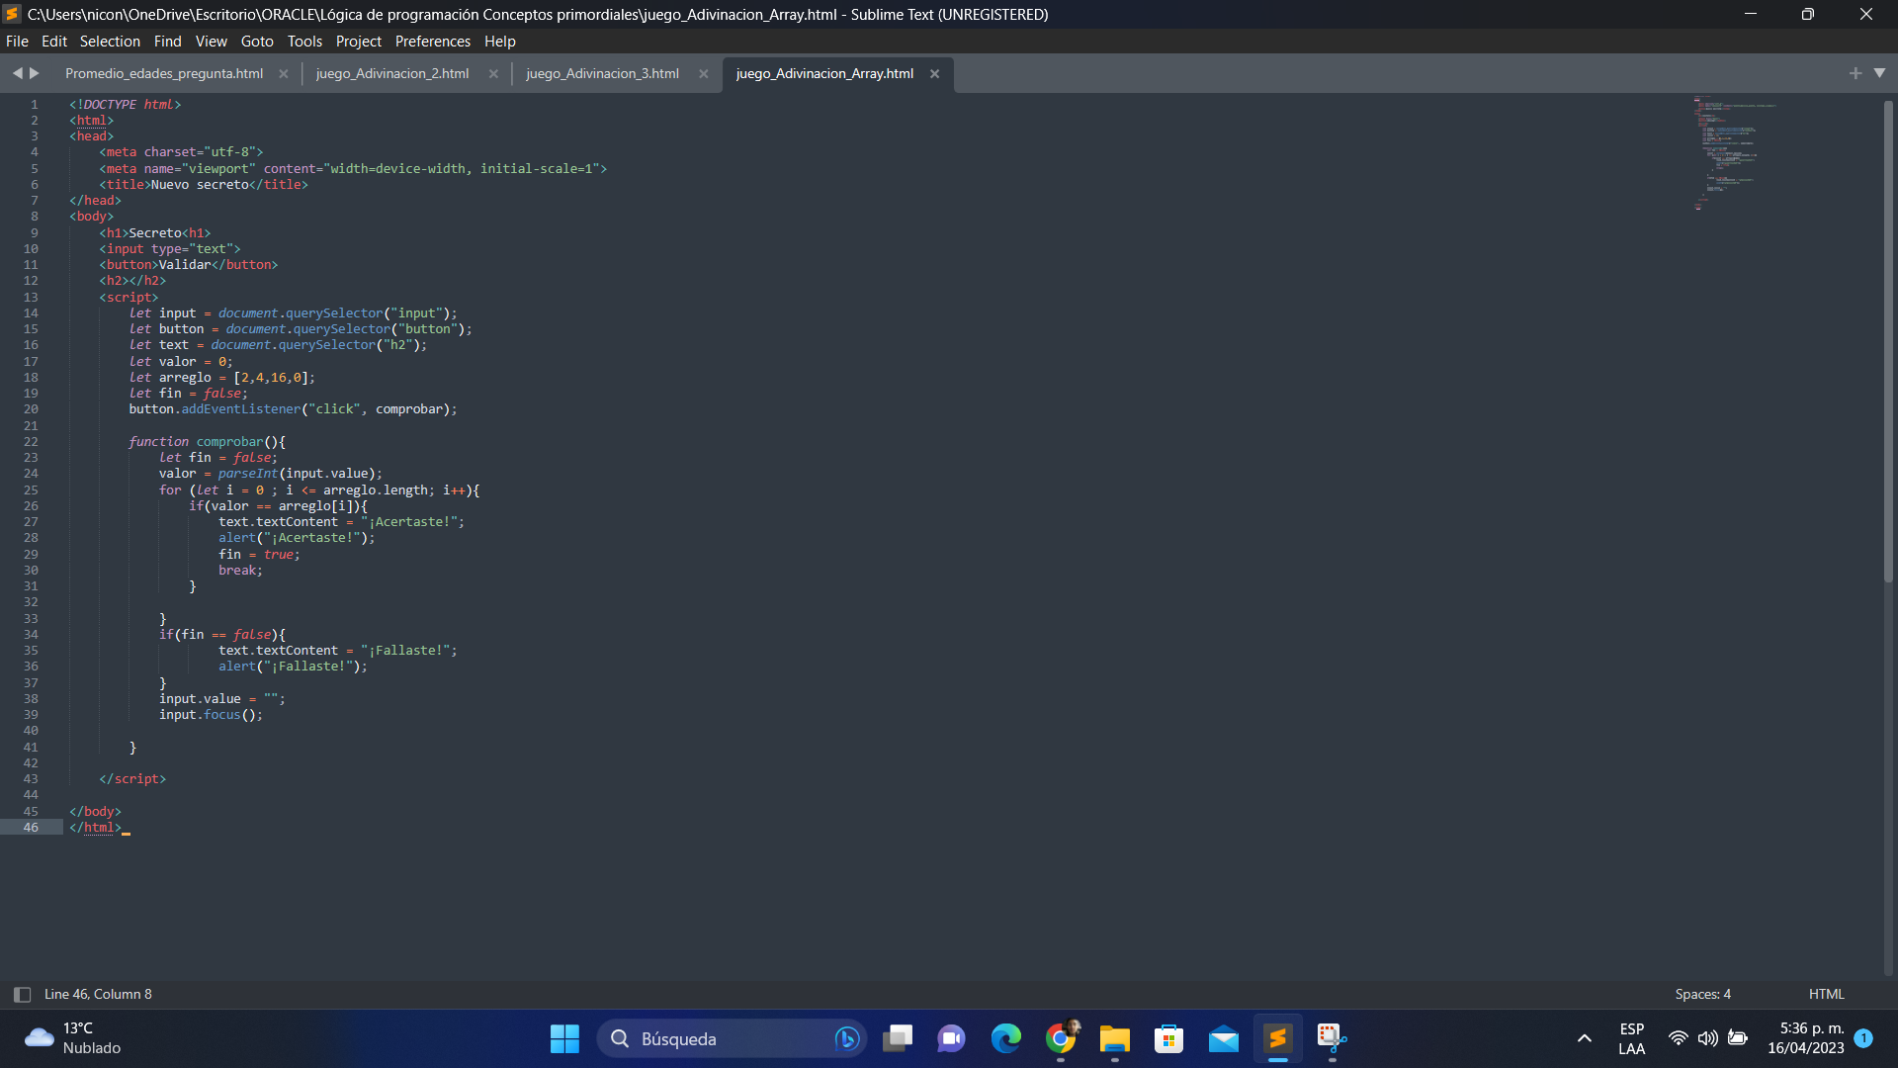Open the Windows Start menu
Screen dimensions: 1898x1068
(564, 1039)
